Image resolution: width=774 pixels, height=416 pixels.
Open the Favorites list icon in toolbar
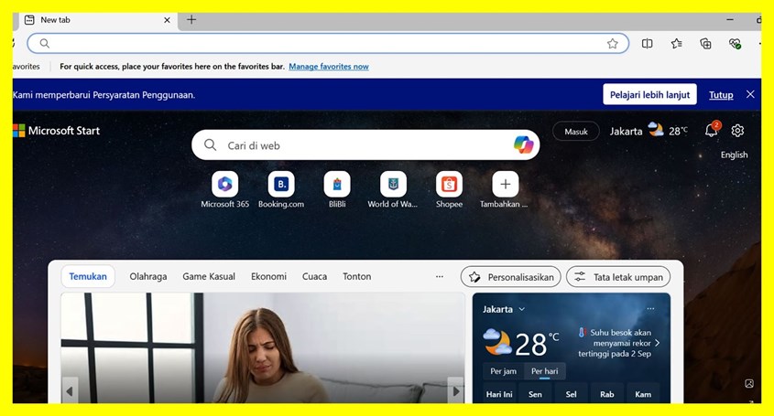[x=677, y=43]
